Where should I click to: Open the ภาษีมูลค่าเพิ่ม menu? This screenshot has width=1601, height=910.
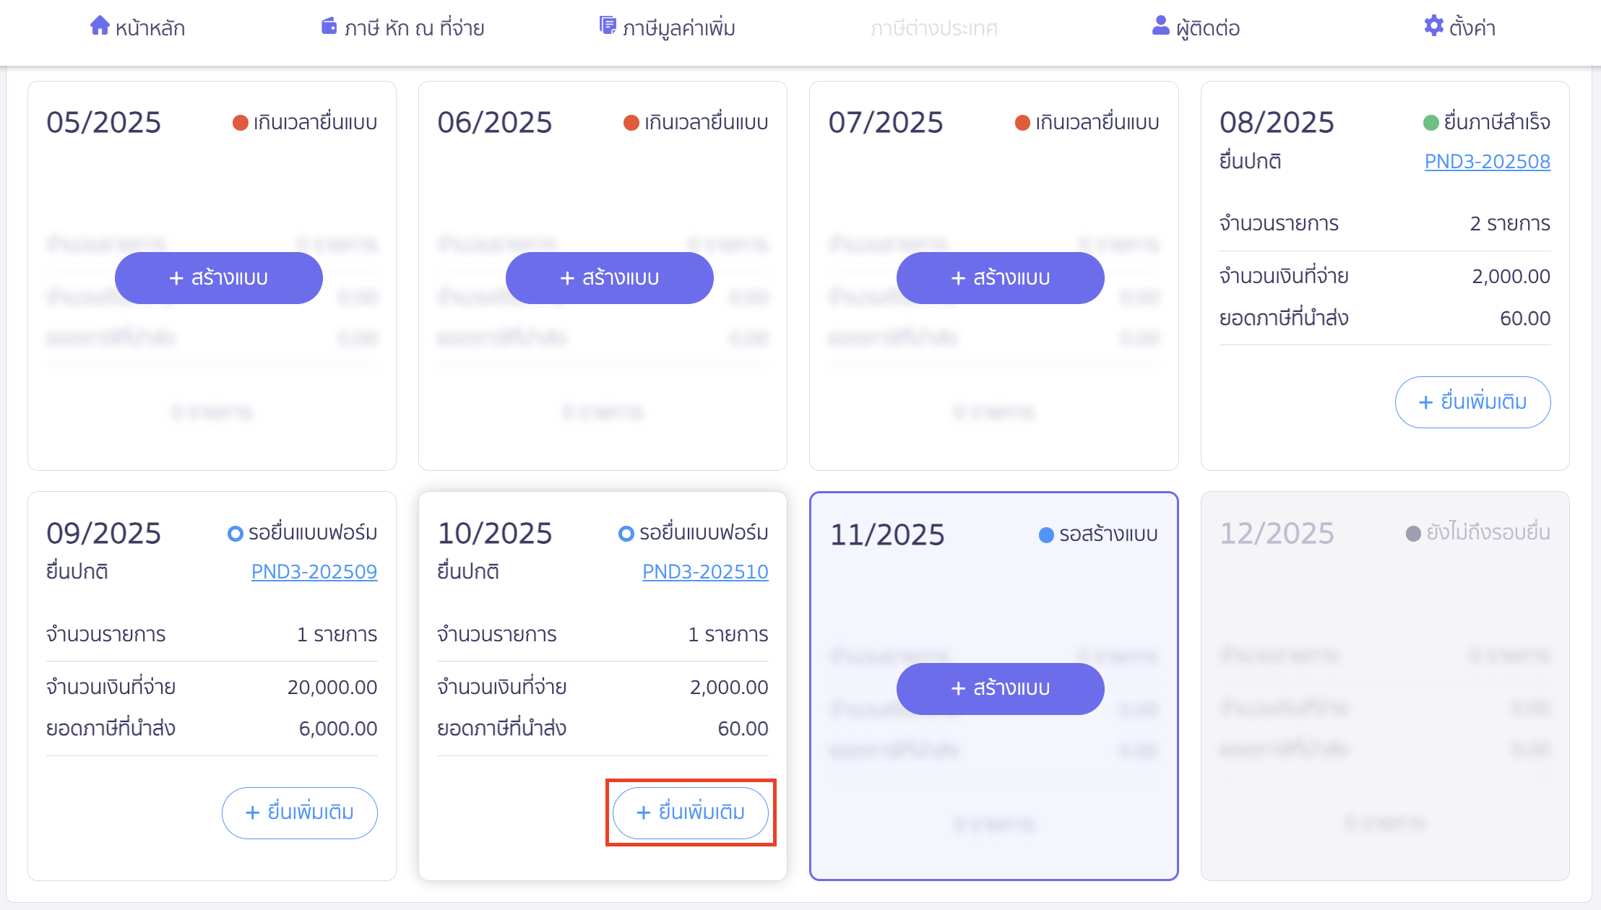click(678, 28)
